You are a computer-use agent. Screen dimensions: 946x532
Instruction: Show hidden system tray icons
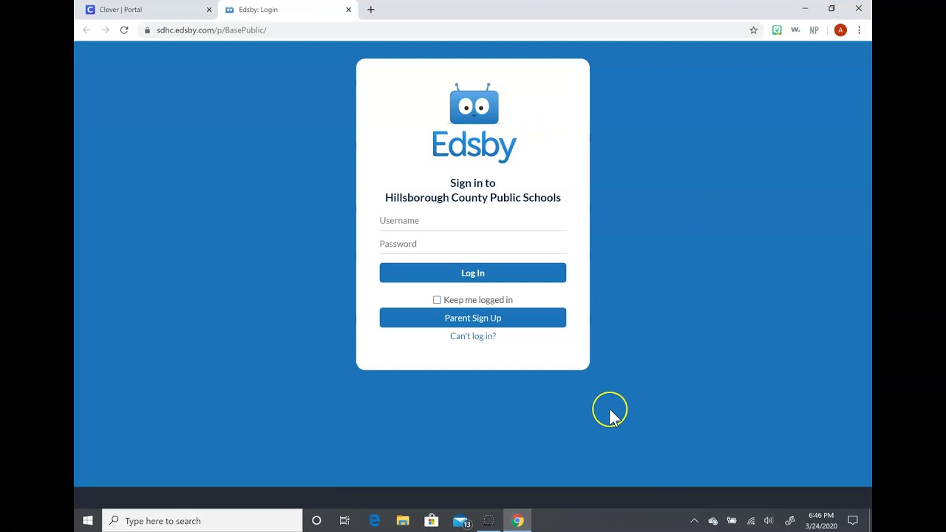[x=694, y=521]
